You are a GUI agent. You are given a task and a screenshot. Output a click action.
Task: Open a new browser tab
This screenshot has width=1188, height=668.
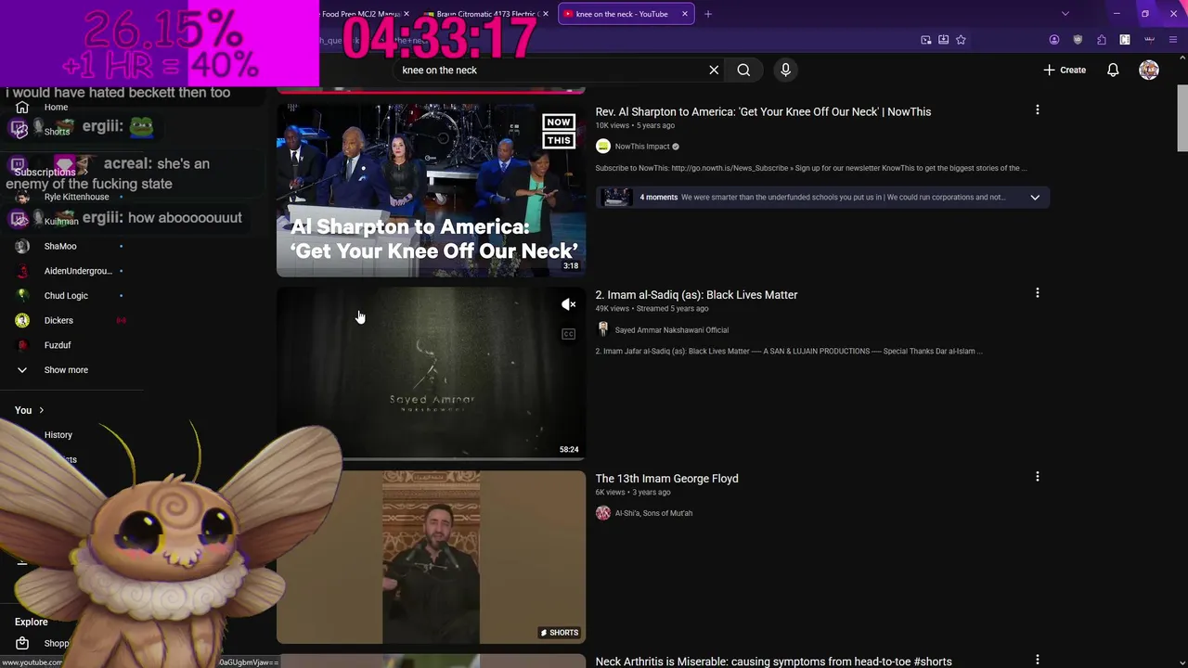click(708, 14)
